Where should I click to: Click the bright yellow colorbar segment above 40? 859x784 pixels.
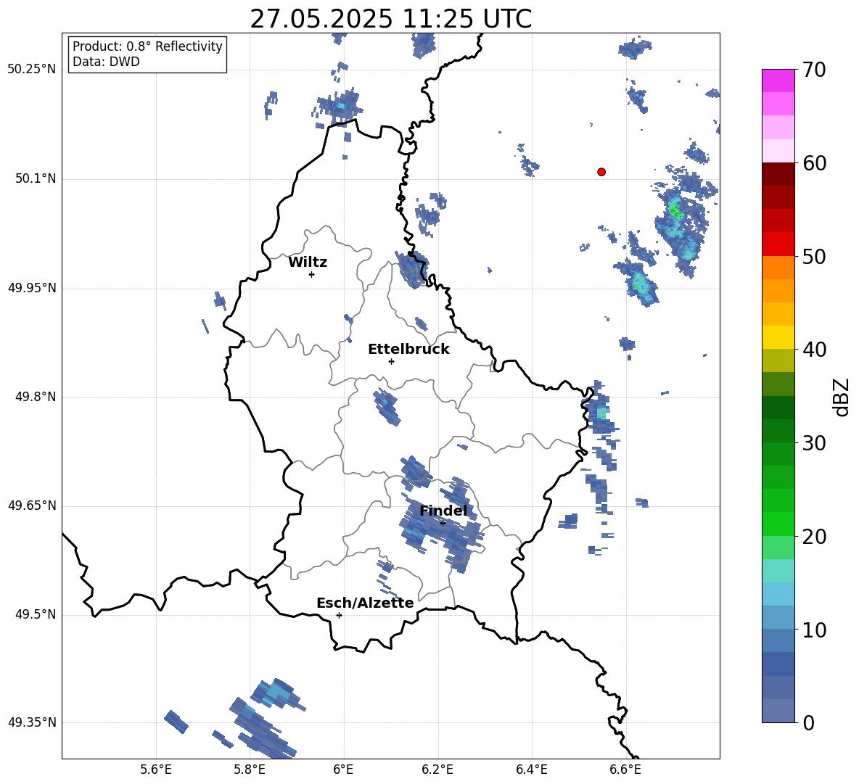coord(778,337)
